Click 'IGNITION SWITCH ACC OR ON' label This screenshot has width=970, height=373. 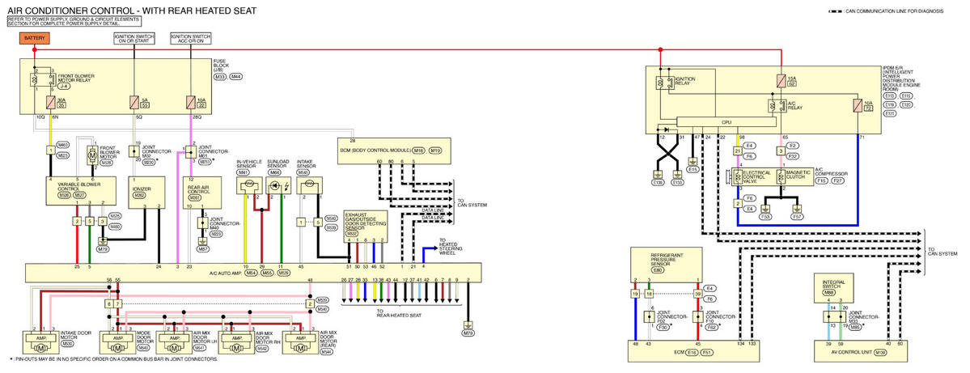pyautogui.click(x=191, y=38)
